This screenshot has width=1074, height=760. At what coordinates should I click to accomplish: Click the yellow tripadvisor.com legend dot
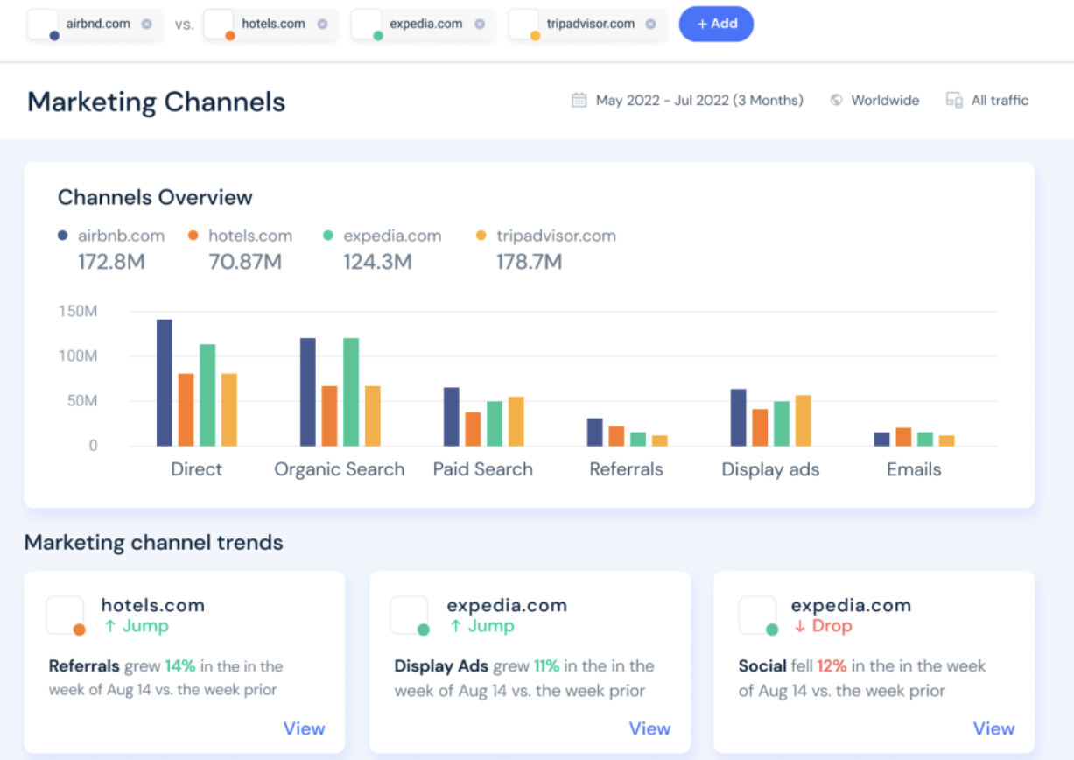(481, 236)
